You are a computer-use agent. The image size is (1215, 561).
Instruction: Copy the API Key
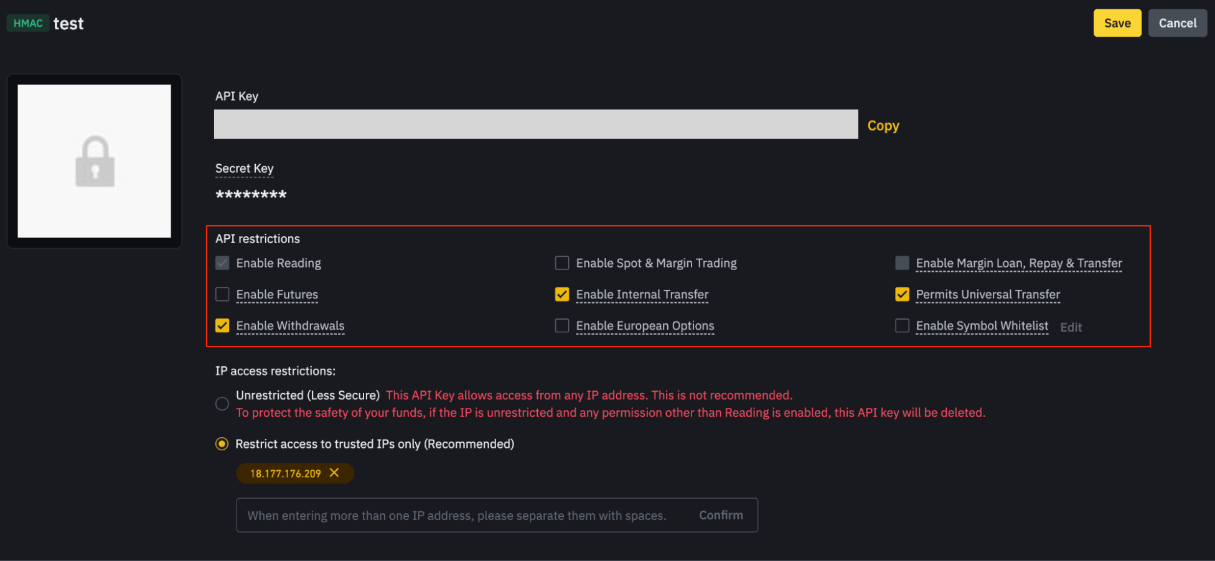(883, 125)
